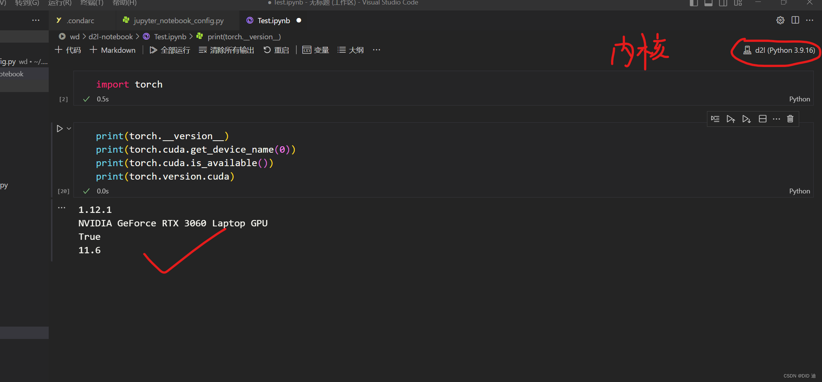Image resolution: width=822 pixels, height=382 pixels.
Task: Open output actions ellipsis beside cell output
Action: coord(61,208)
